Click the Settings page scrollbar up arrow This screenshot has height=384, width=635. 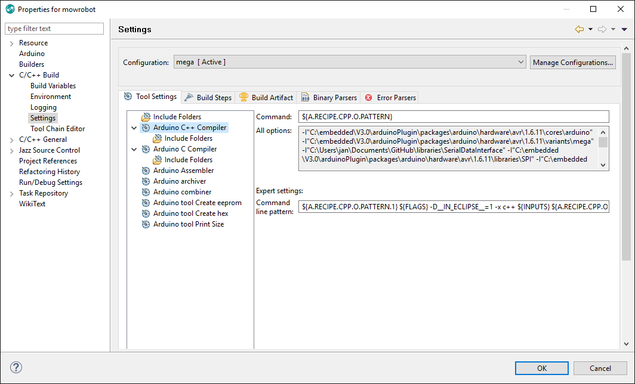626,48
